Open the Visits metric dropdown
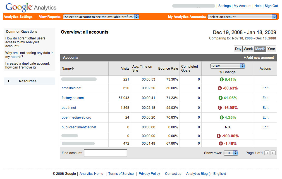The height and width of the screenshot is (179, 282). point(228,66)
